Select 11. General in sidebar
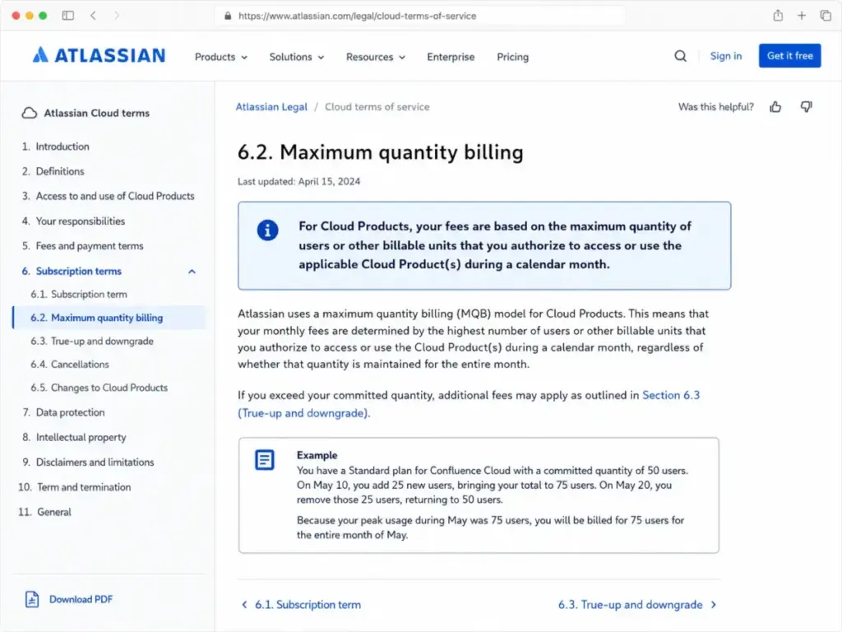842x632 pixels. (44, 512)
